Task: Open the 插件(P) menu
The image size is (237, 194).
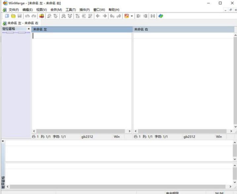Action: [85, 10]
